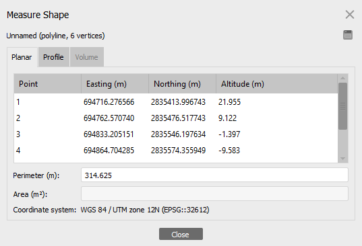Click altitude value -1.397
This screenshot has width=362, height=246.
tap(229, 134)
